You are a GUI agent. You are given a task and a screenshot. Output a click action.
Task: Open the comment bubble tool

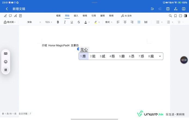click(x=10, y=16)
